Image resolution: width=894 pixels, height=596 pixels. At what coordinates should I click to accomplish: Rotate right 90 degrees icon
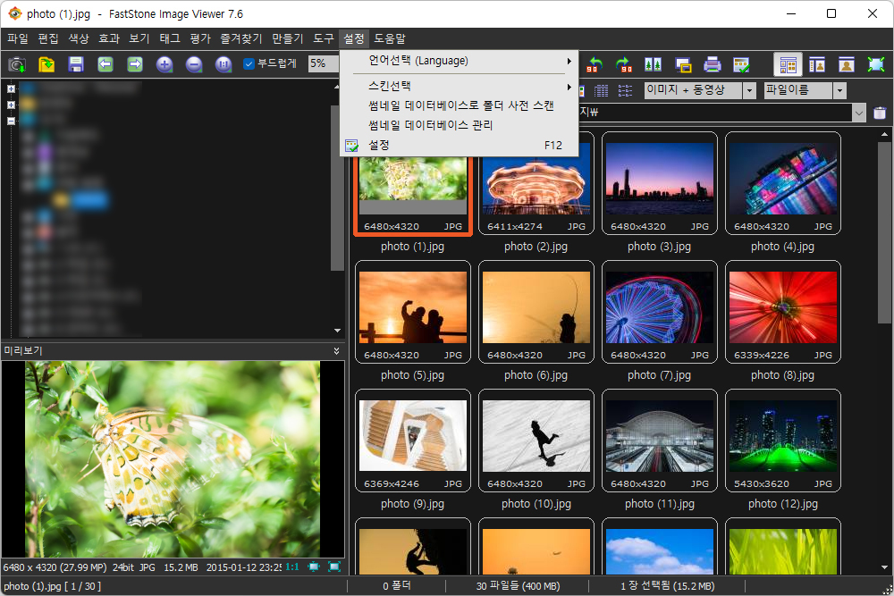pyautogui.click(x=624, y=64)
